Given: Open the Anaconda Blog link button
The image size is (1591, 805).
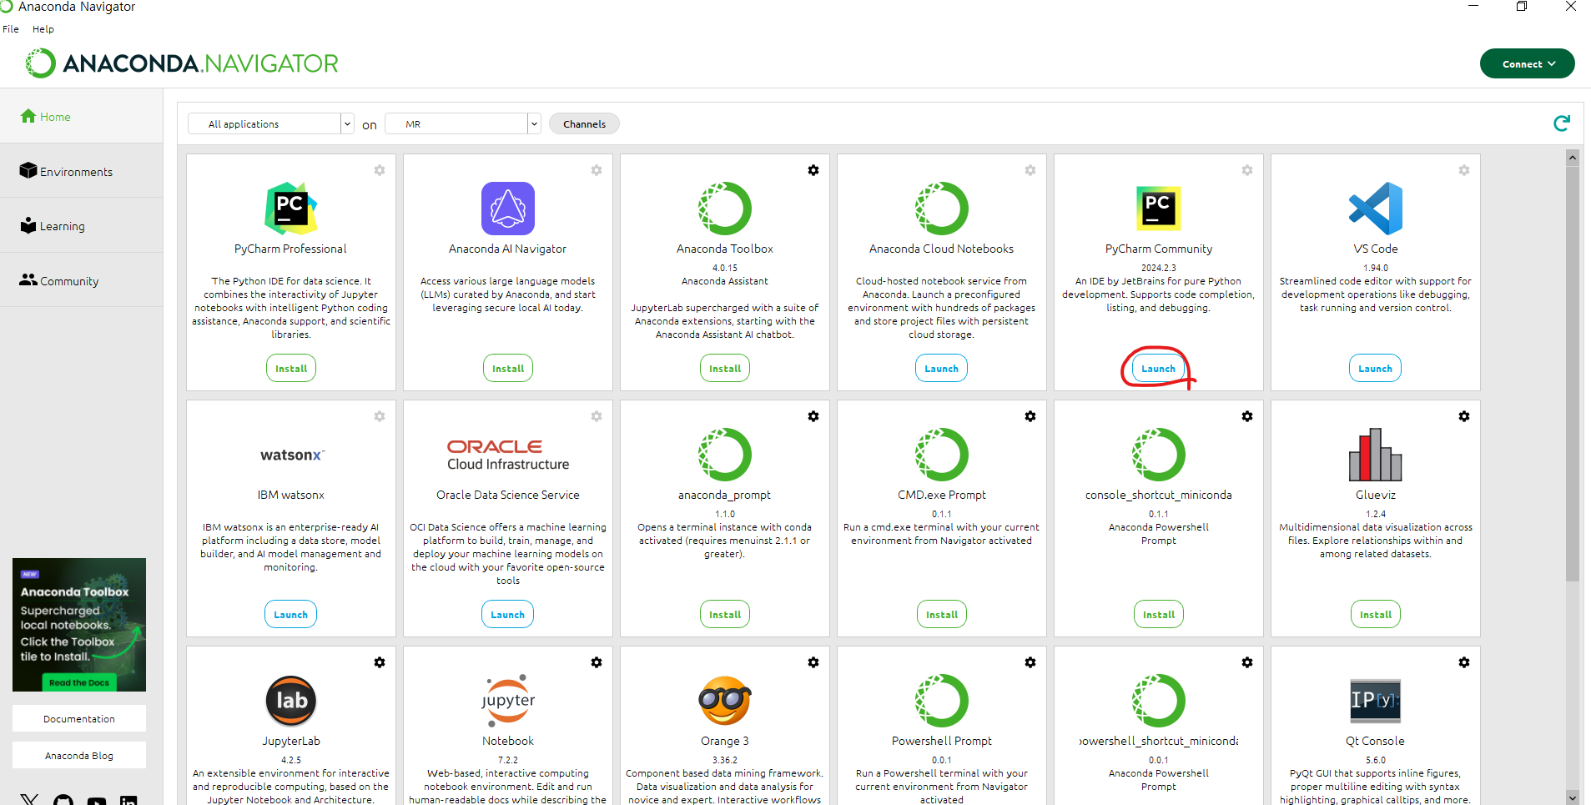Looking at the screenshot, I should 79,756.
